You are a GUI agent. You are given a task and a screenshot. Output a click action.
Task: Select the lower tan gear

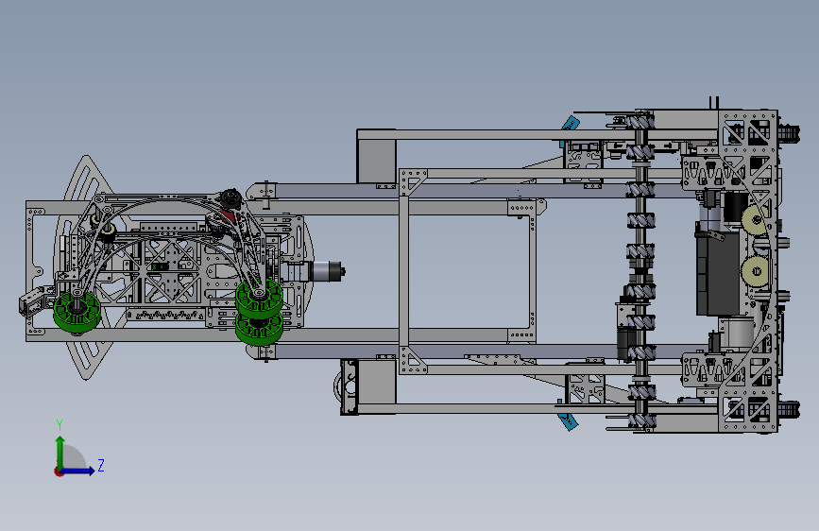pos(755,271)
